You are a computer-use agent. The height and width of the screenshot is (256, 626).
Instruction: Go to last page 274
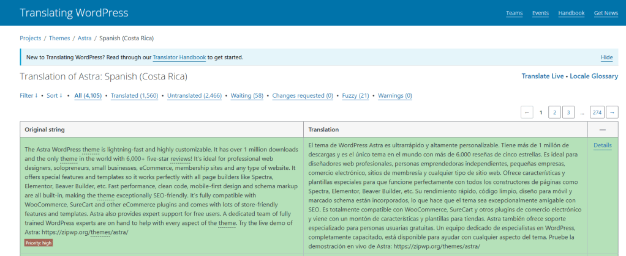point(597,112)
